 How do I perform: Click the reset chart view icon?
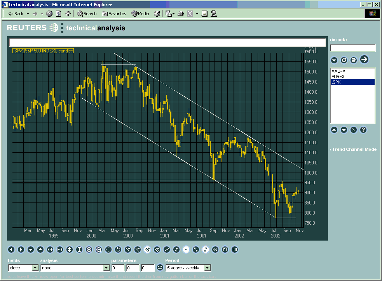[x=118, y=250]
